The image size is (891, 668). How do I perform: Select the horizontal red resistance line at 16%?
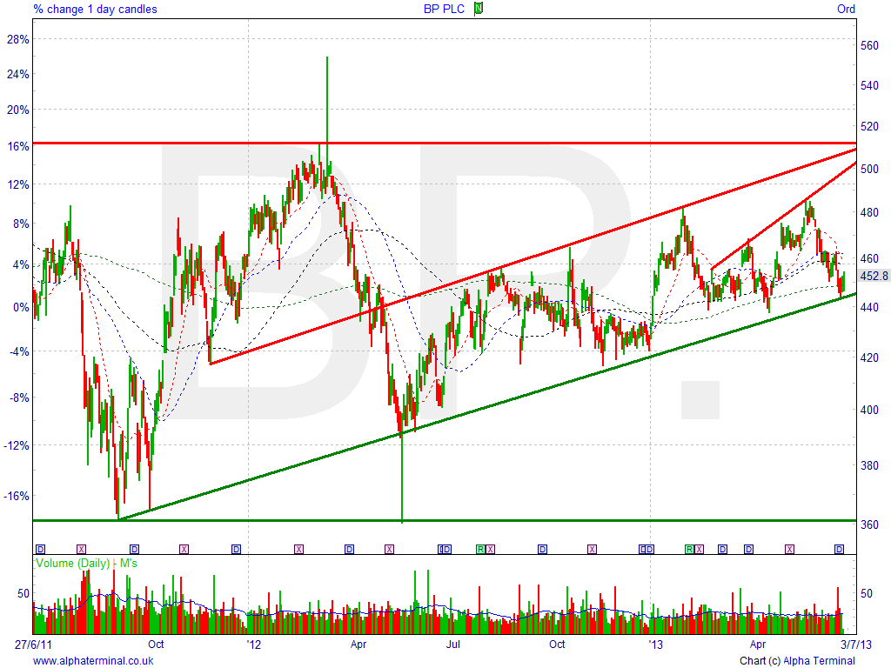445,144
